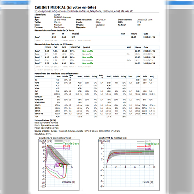Image resolution: width=194 pixels, height=194 pixels.
Task: Click the "Post2" legend entry in V/T chart
Action: click(x=148, y=149)
